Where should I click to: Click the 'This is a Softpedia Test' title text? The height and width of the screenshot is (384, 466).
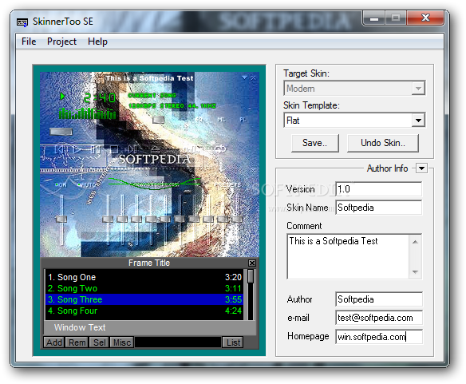(x=149, y=78)
